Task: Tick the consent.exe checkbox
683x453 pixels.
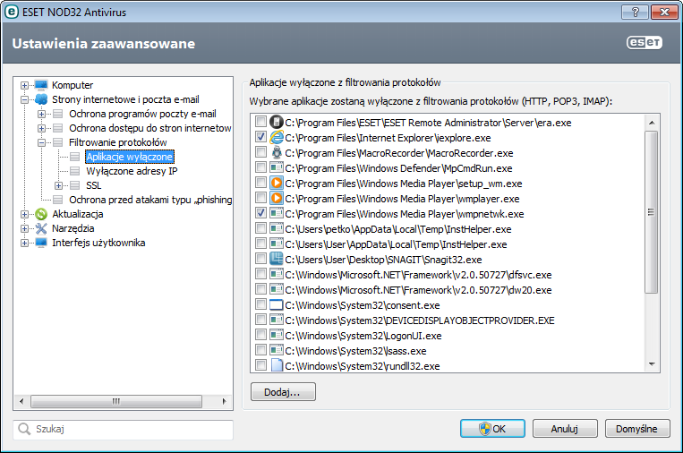Action: pyautogui.click(x=260, y=304)
